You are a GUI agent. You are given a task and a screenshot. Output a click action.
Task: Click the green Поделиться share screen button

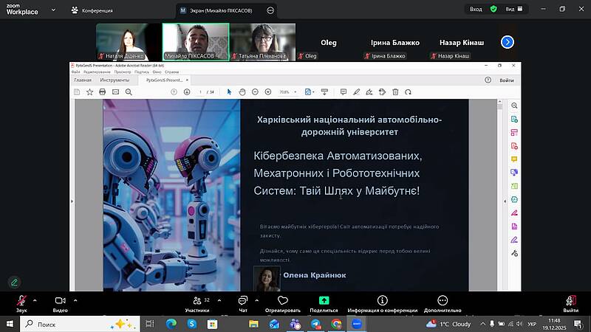click(324, 302)
